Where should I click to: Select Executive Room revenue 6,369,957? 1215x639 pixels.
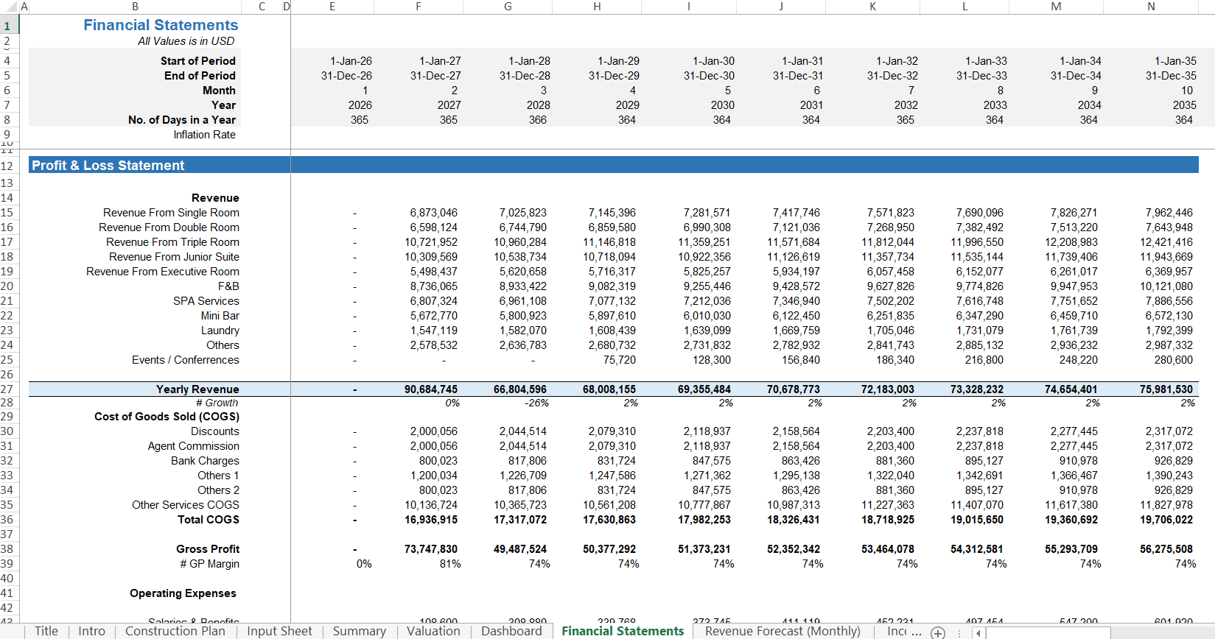1169,272
